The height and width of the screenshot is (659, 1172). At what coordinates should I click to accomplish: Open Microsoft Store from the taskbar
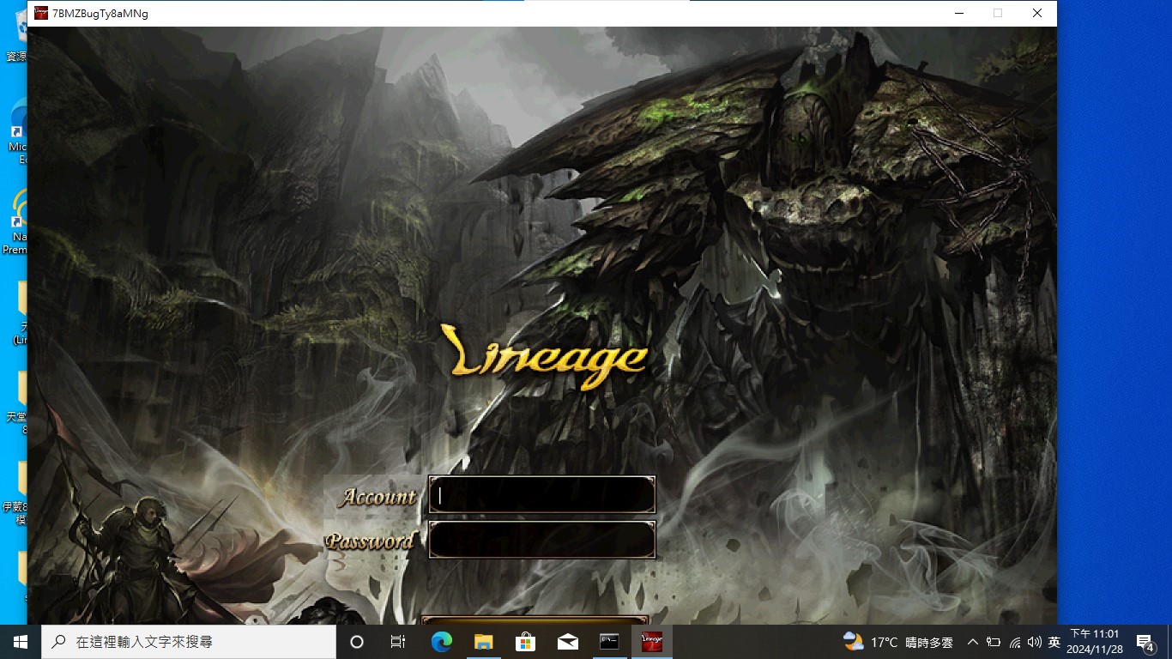(525, 642)
